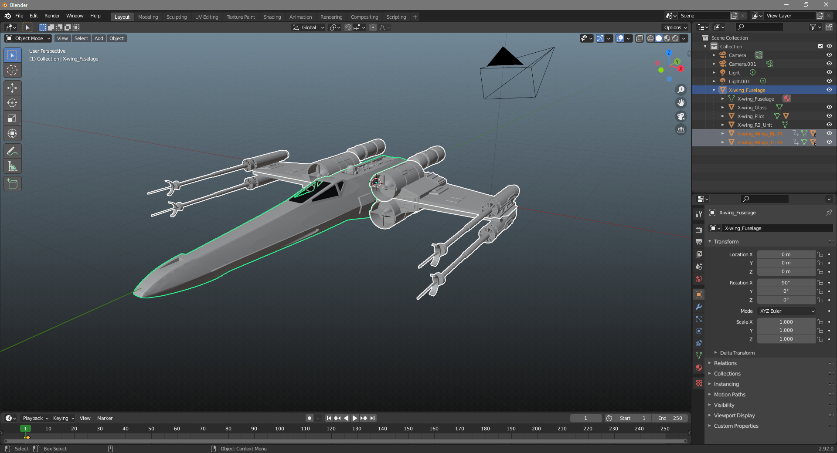Switch to the Shading workspace tab
This screenshot has width=837, height=453.
click(272, 17)
